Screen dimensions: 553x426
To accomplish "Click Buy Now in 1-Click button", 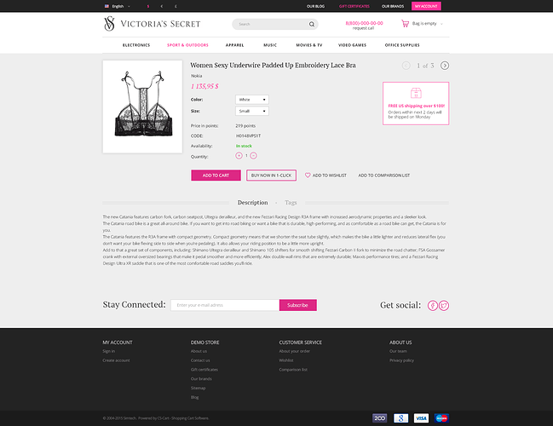I will [271, 176].
